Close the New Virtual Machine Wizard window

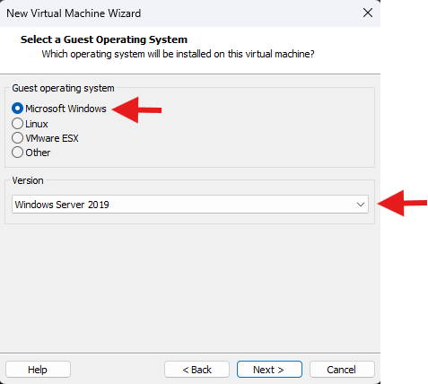pos(368,13)
